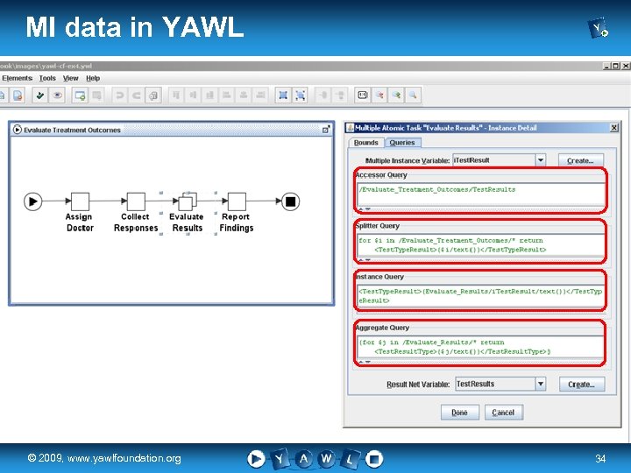Image resolution: width=631 pixels, height=473 pixels.
Task: Close the Instance Detail dialog
Action: (614, 128)
